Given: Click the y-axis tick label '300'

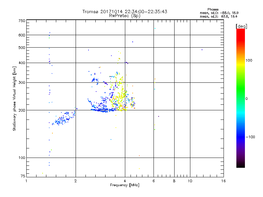Looking at the screenshot, I should [22, 82].
